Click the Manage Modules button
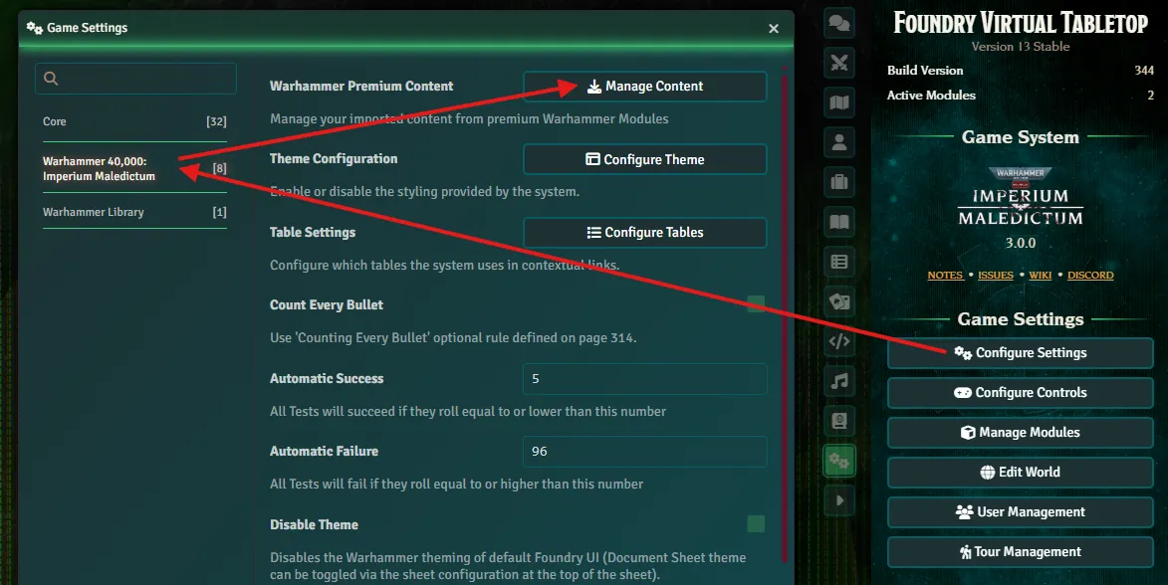The height and width of the screenshot is (585, 1168). pos(1021,433)
